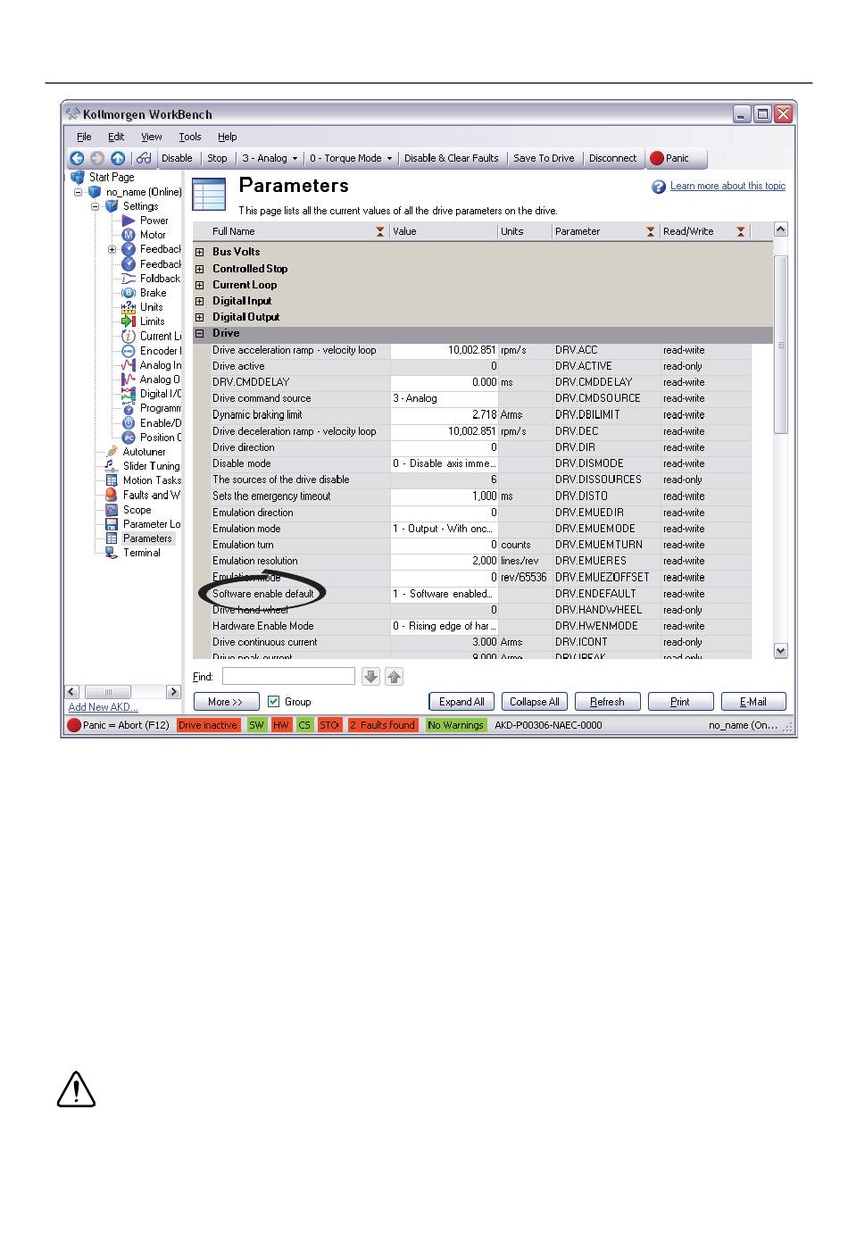Viewport: 848px width, 1243px height.
Task: Expand the Bus Volts parameter group
Action: (200, 252)
